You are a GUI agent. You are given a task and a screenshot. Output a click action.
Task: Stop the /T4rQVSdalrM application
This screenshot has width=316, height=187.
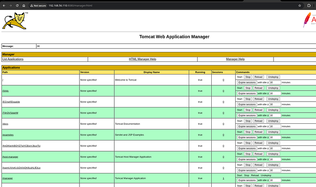pos(248,110)
